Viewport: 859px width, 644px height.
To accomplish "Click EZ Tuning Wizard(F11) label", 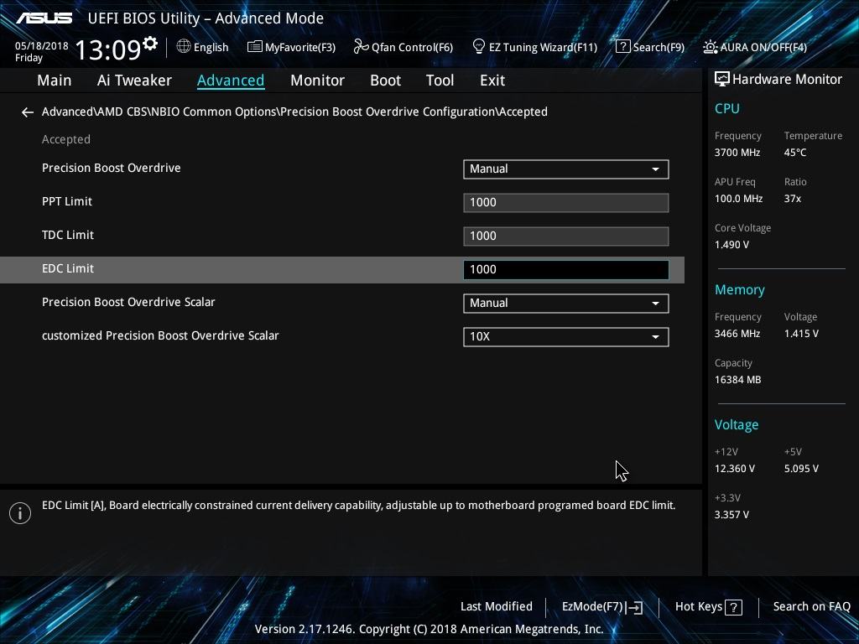I will pos(543,48).
